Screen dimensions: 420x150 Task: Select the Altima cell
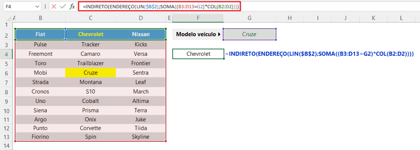click(x=141, y=101)
